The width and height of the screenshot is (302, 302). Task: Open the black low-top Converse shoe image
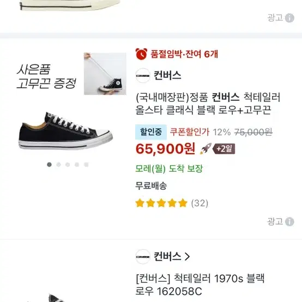point(65,131)
